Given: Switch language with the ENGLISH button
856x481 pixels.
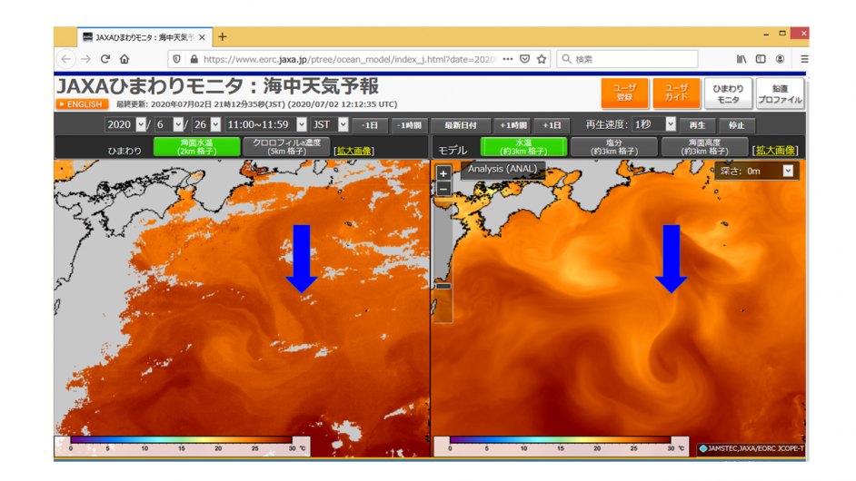Looking at the screenshot, I should click(82, 104).
